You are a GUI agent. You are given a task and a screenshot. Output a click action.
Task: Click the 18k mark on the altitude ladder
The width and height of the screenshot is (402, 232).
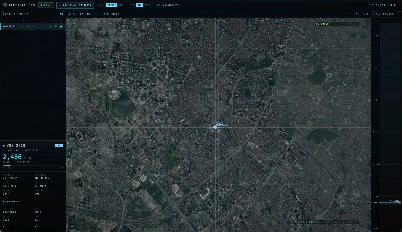(x=376, y=36)
